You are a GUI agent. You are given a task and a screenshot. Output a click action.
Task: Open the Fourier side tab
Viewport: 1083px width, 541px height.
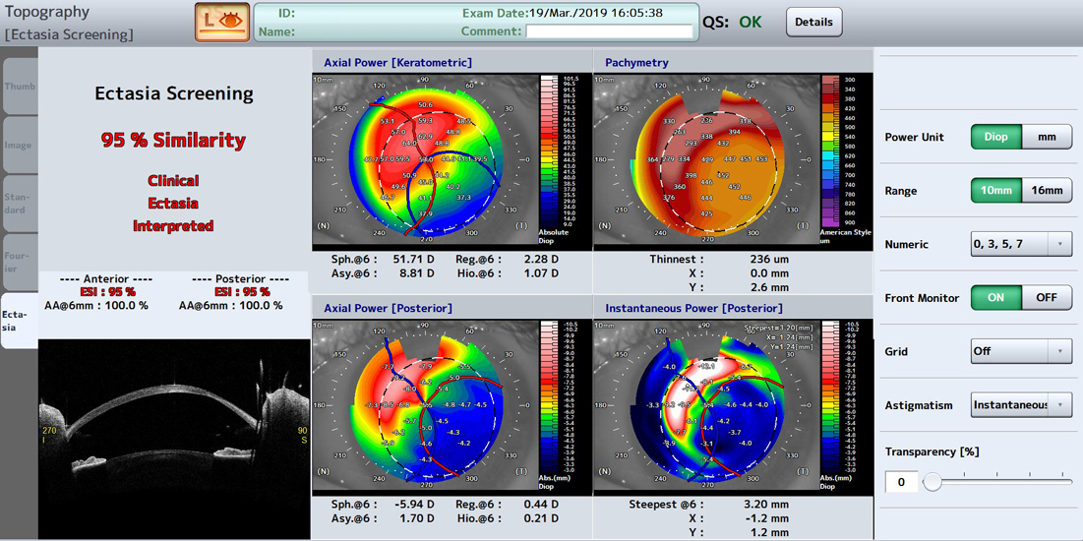(19, 262)
